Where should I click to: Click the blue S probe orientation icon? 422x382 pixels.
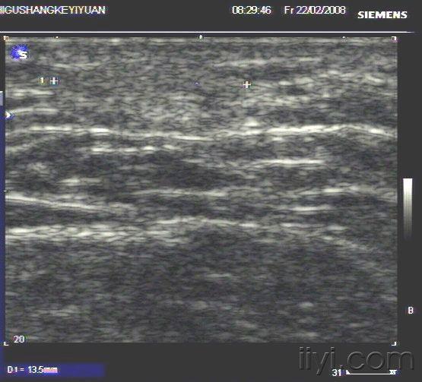point(19,52)
